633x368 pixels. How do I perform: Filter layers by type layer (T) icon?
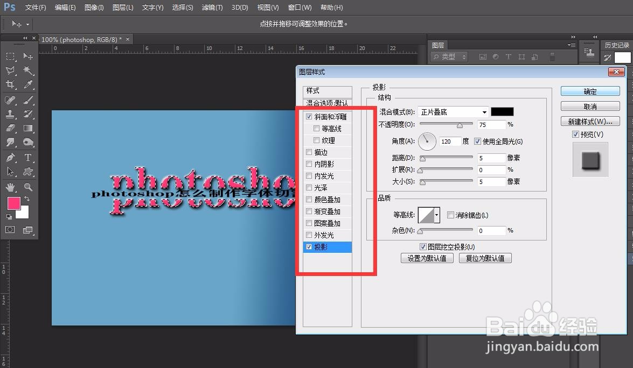click(508, 57)
